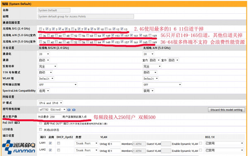Toggle 2.4 GHz channel 6 checkbox
The width and height of the screenshot is (248, 156).
click(x=73, y=29)
